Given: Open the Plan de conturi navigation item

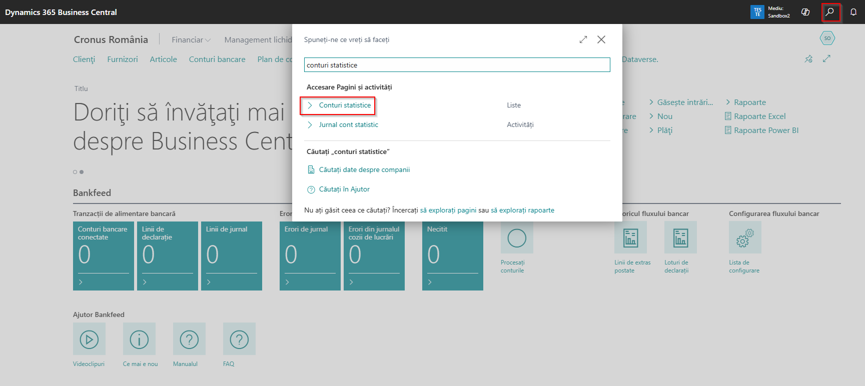Looking at the screenshot, I should (275, 59).
